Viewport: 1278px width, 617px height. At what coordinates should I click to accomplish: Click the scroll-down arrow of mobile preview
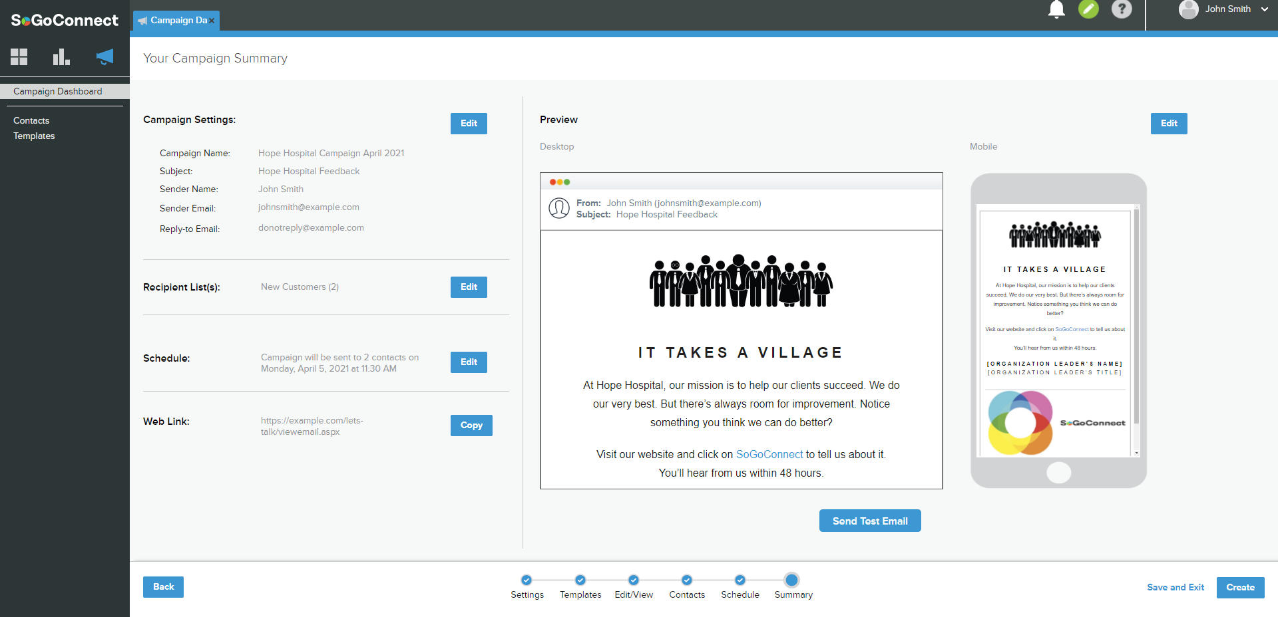pyautogui.click(x=1137, y=453)
